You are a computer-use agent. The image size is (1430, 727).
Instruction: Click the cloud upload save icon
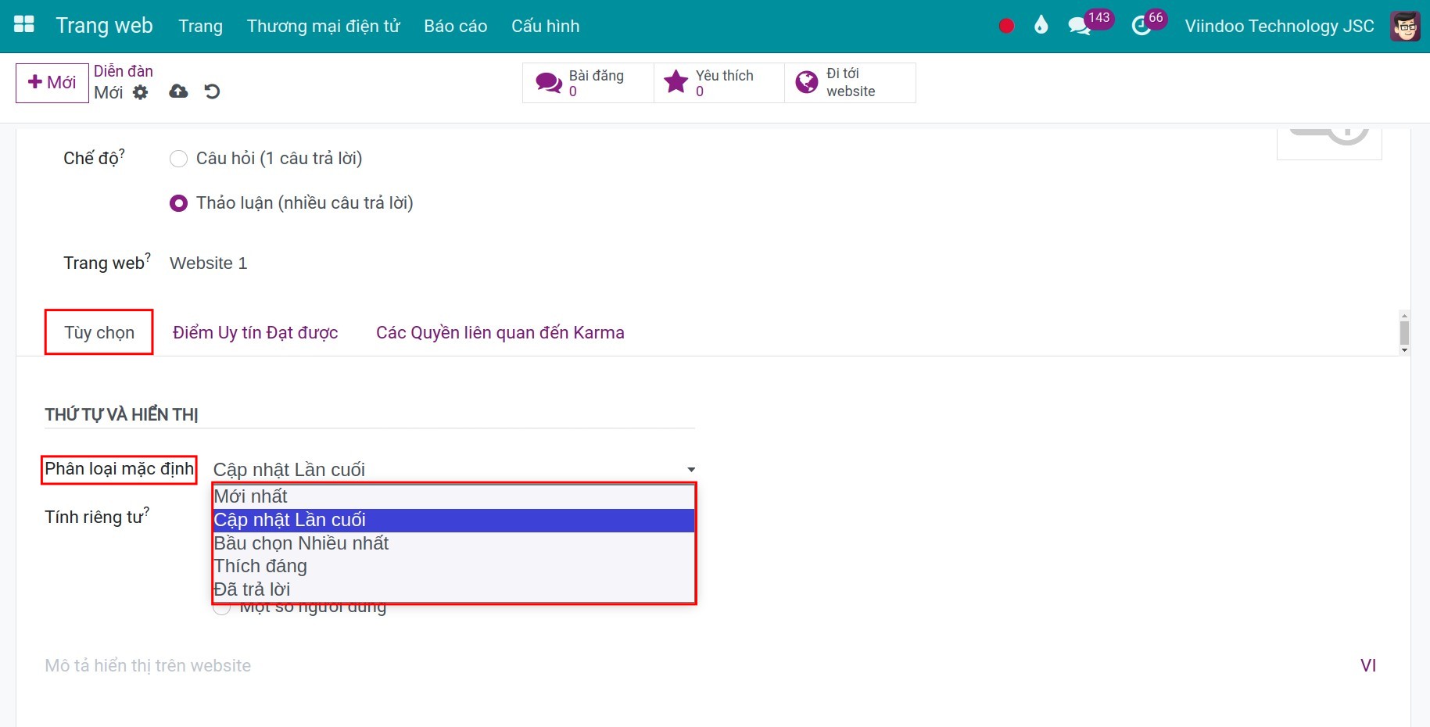click(x=178, y=91)
